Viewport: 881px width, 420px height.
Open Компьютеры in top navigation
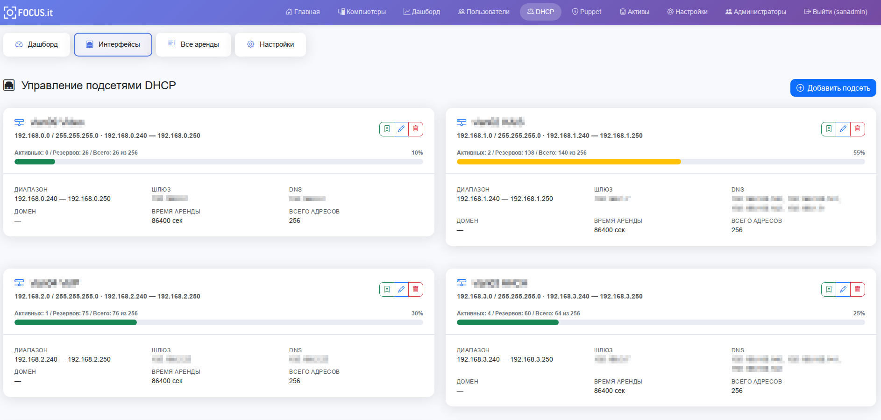pos(362,12)
